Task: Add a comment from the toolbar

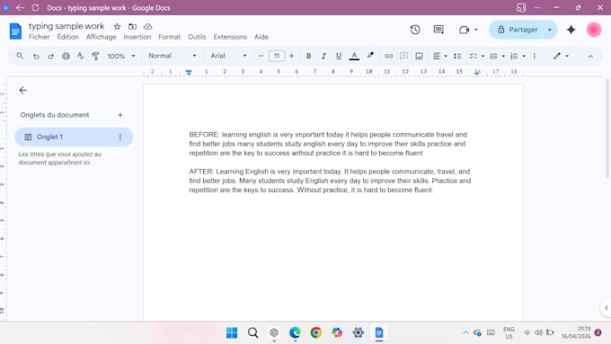Action: tap(403, 56)
